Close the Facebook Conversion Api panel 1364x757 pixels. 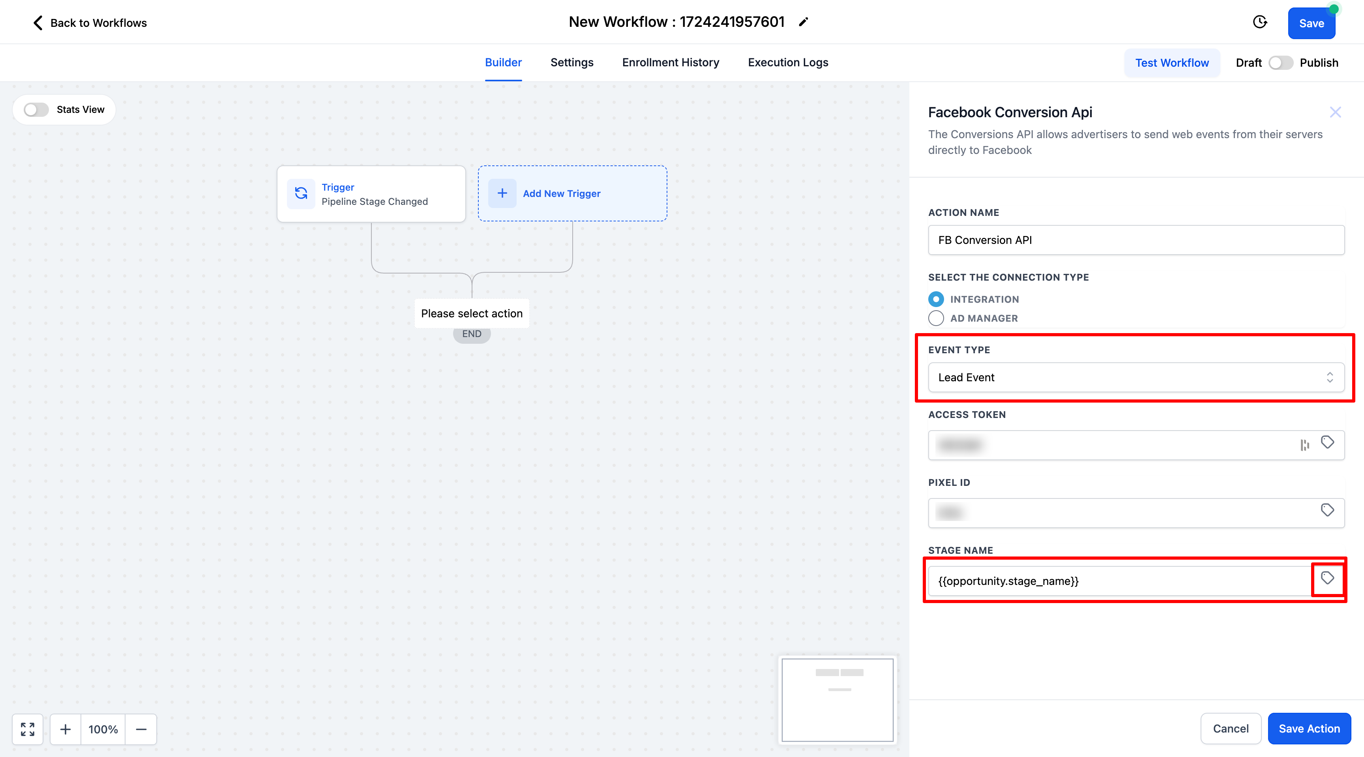[x=1335, y=112]
